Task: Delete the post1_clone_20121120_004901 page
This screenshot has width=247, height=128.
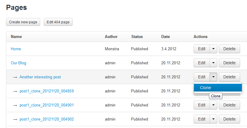Action: pyautogui.click(x=229, y=105)
